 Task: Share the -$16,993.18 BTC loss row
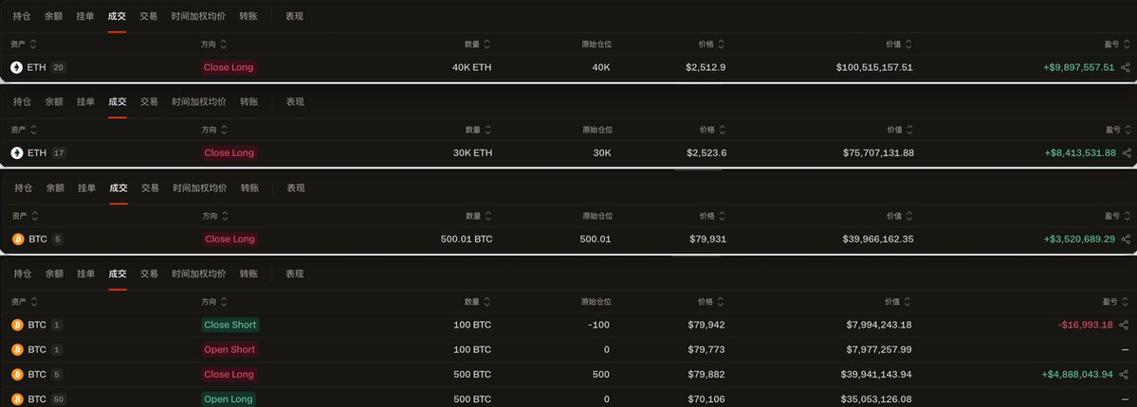(1123, 326)
